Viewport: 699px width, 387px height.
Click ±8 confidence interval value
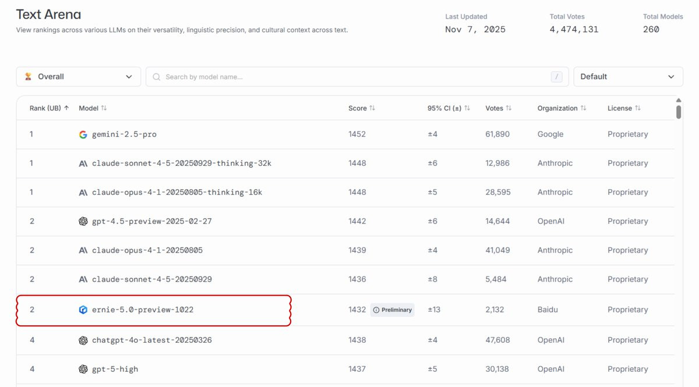pos(432,280)
